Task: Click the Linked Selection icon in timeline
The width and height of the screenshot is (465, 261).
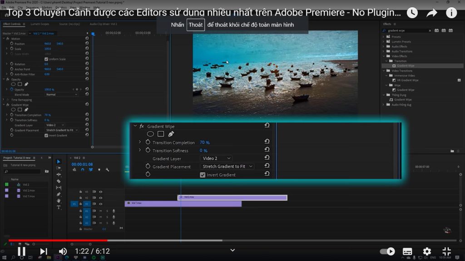Action: (x=91, y=170)
